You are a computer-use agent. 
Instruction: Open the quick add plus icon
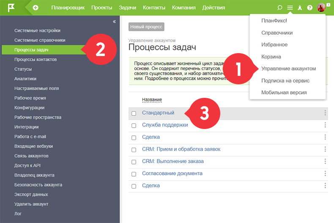pyautogui.click(x=36, y=8)
